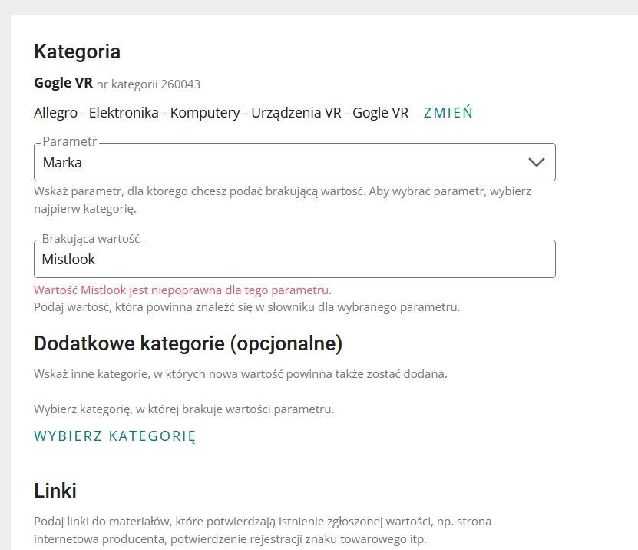The width and height of the screenshot is (638, 550).
Task: Click the Linki section heading
Action: [55, 491]
